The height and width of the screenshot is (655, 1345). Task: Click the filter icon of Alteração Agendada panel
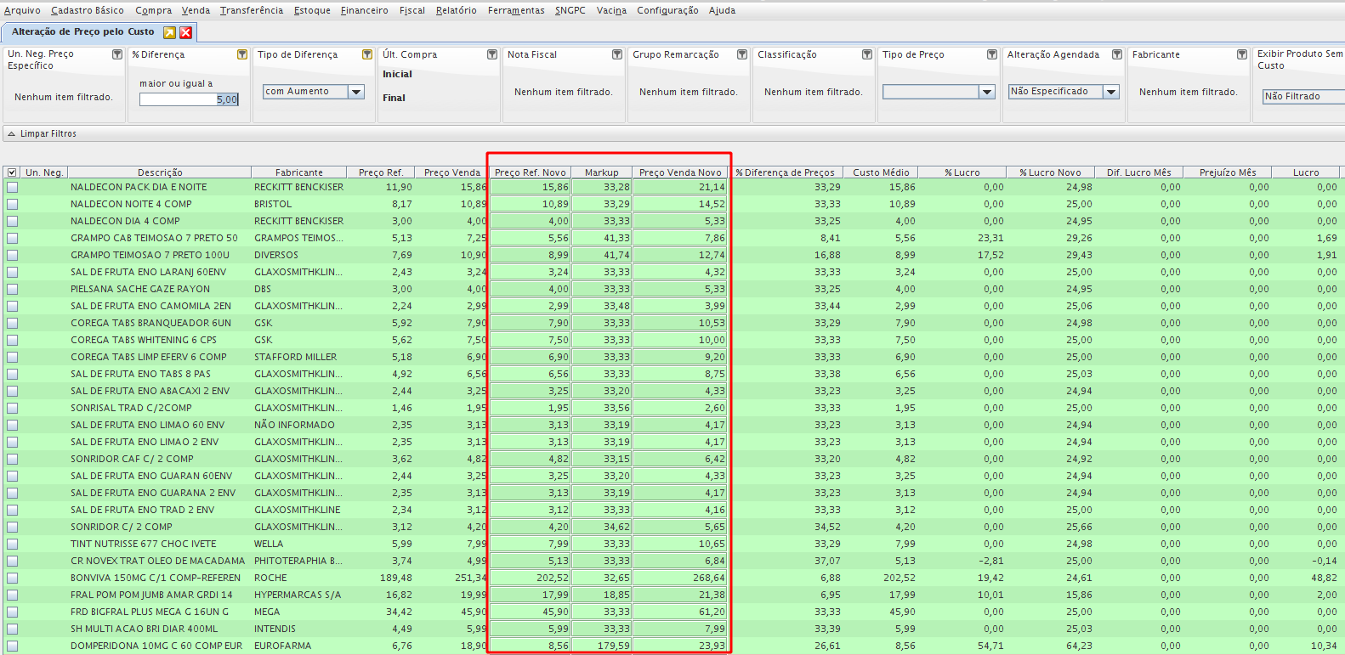pyautogui.click(x=1117, y=54)
